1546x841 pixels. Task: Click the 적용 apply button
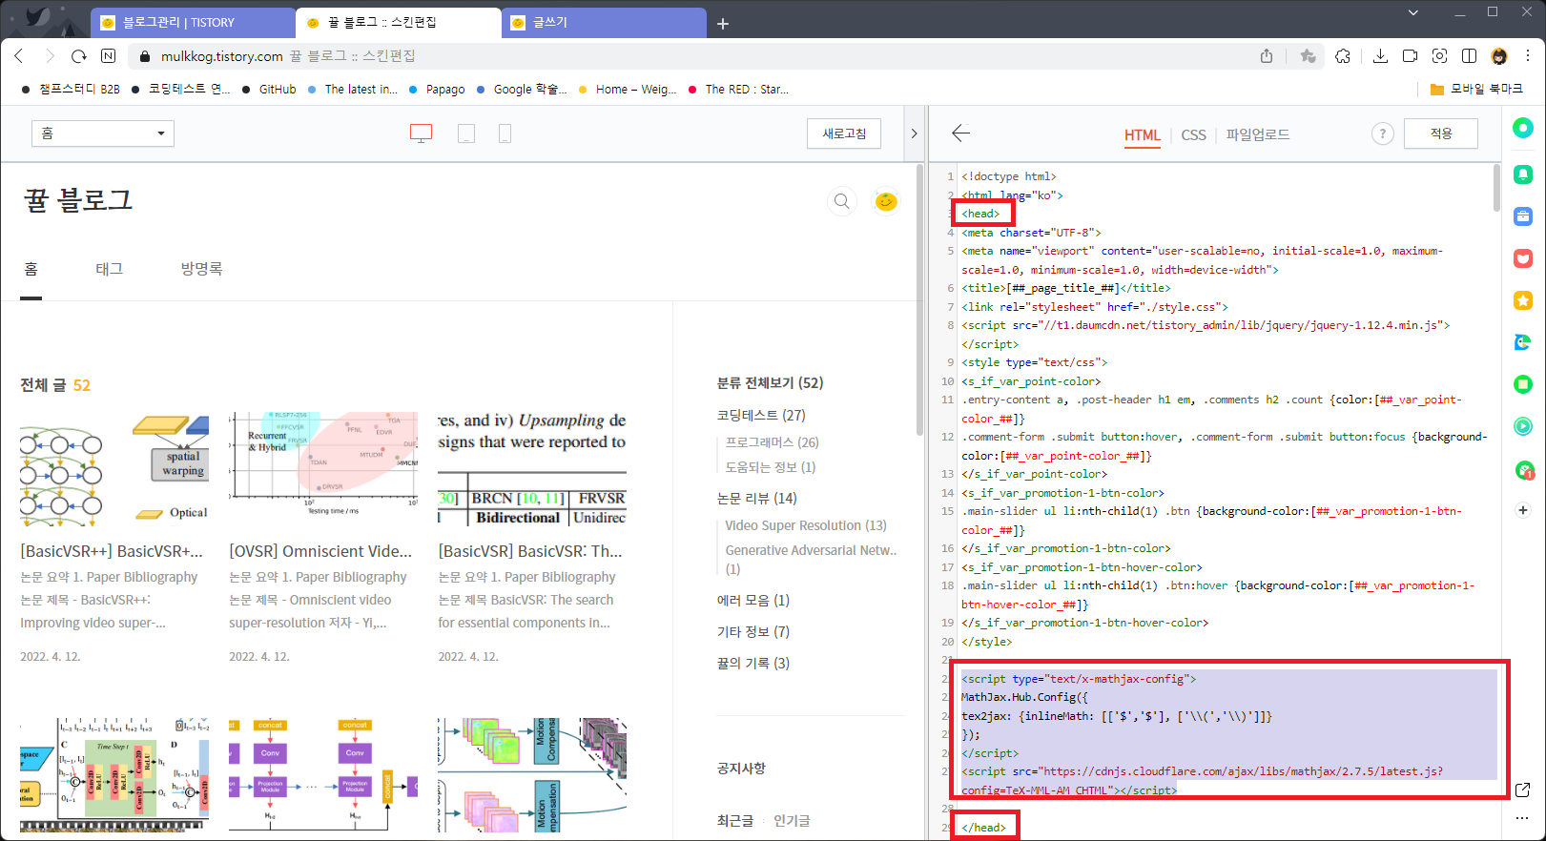[1441, 133]
